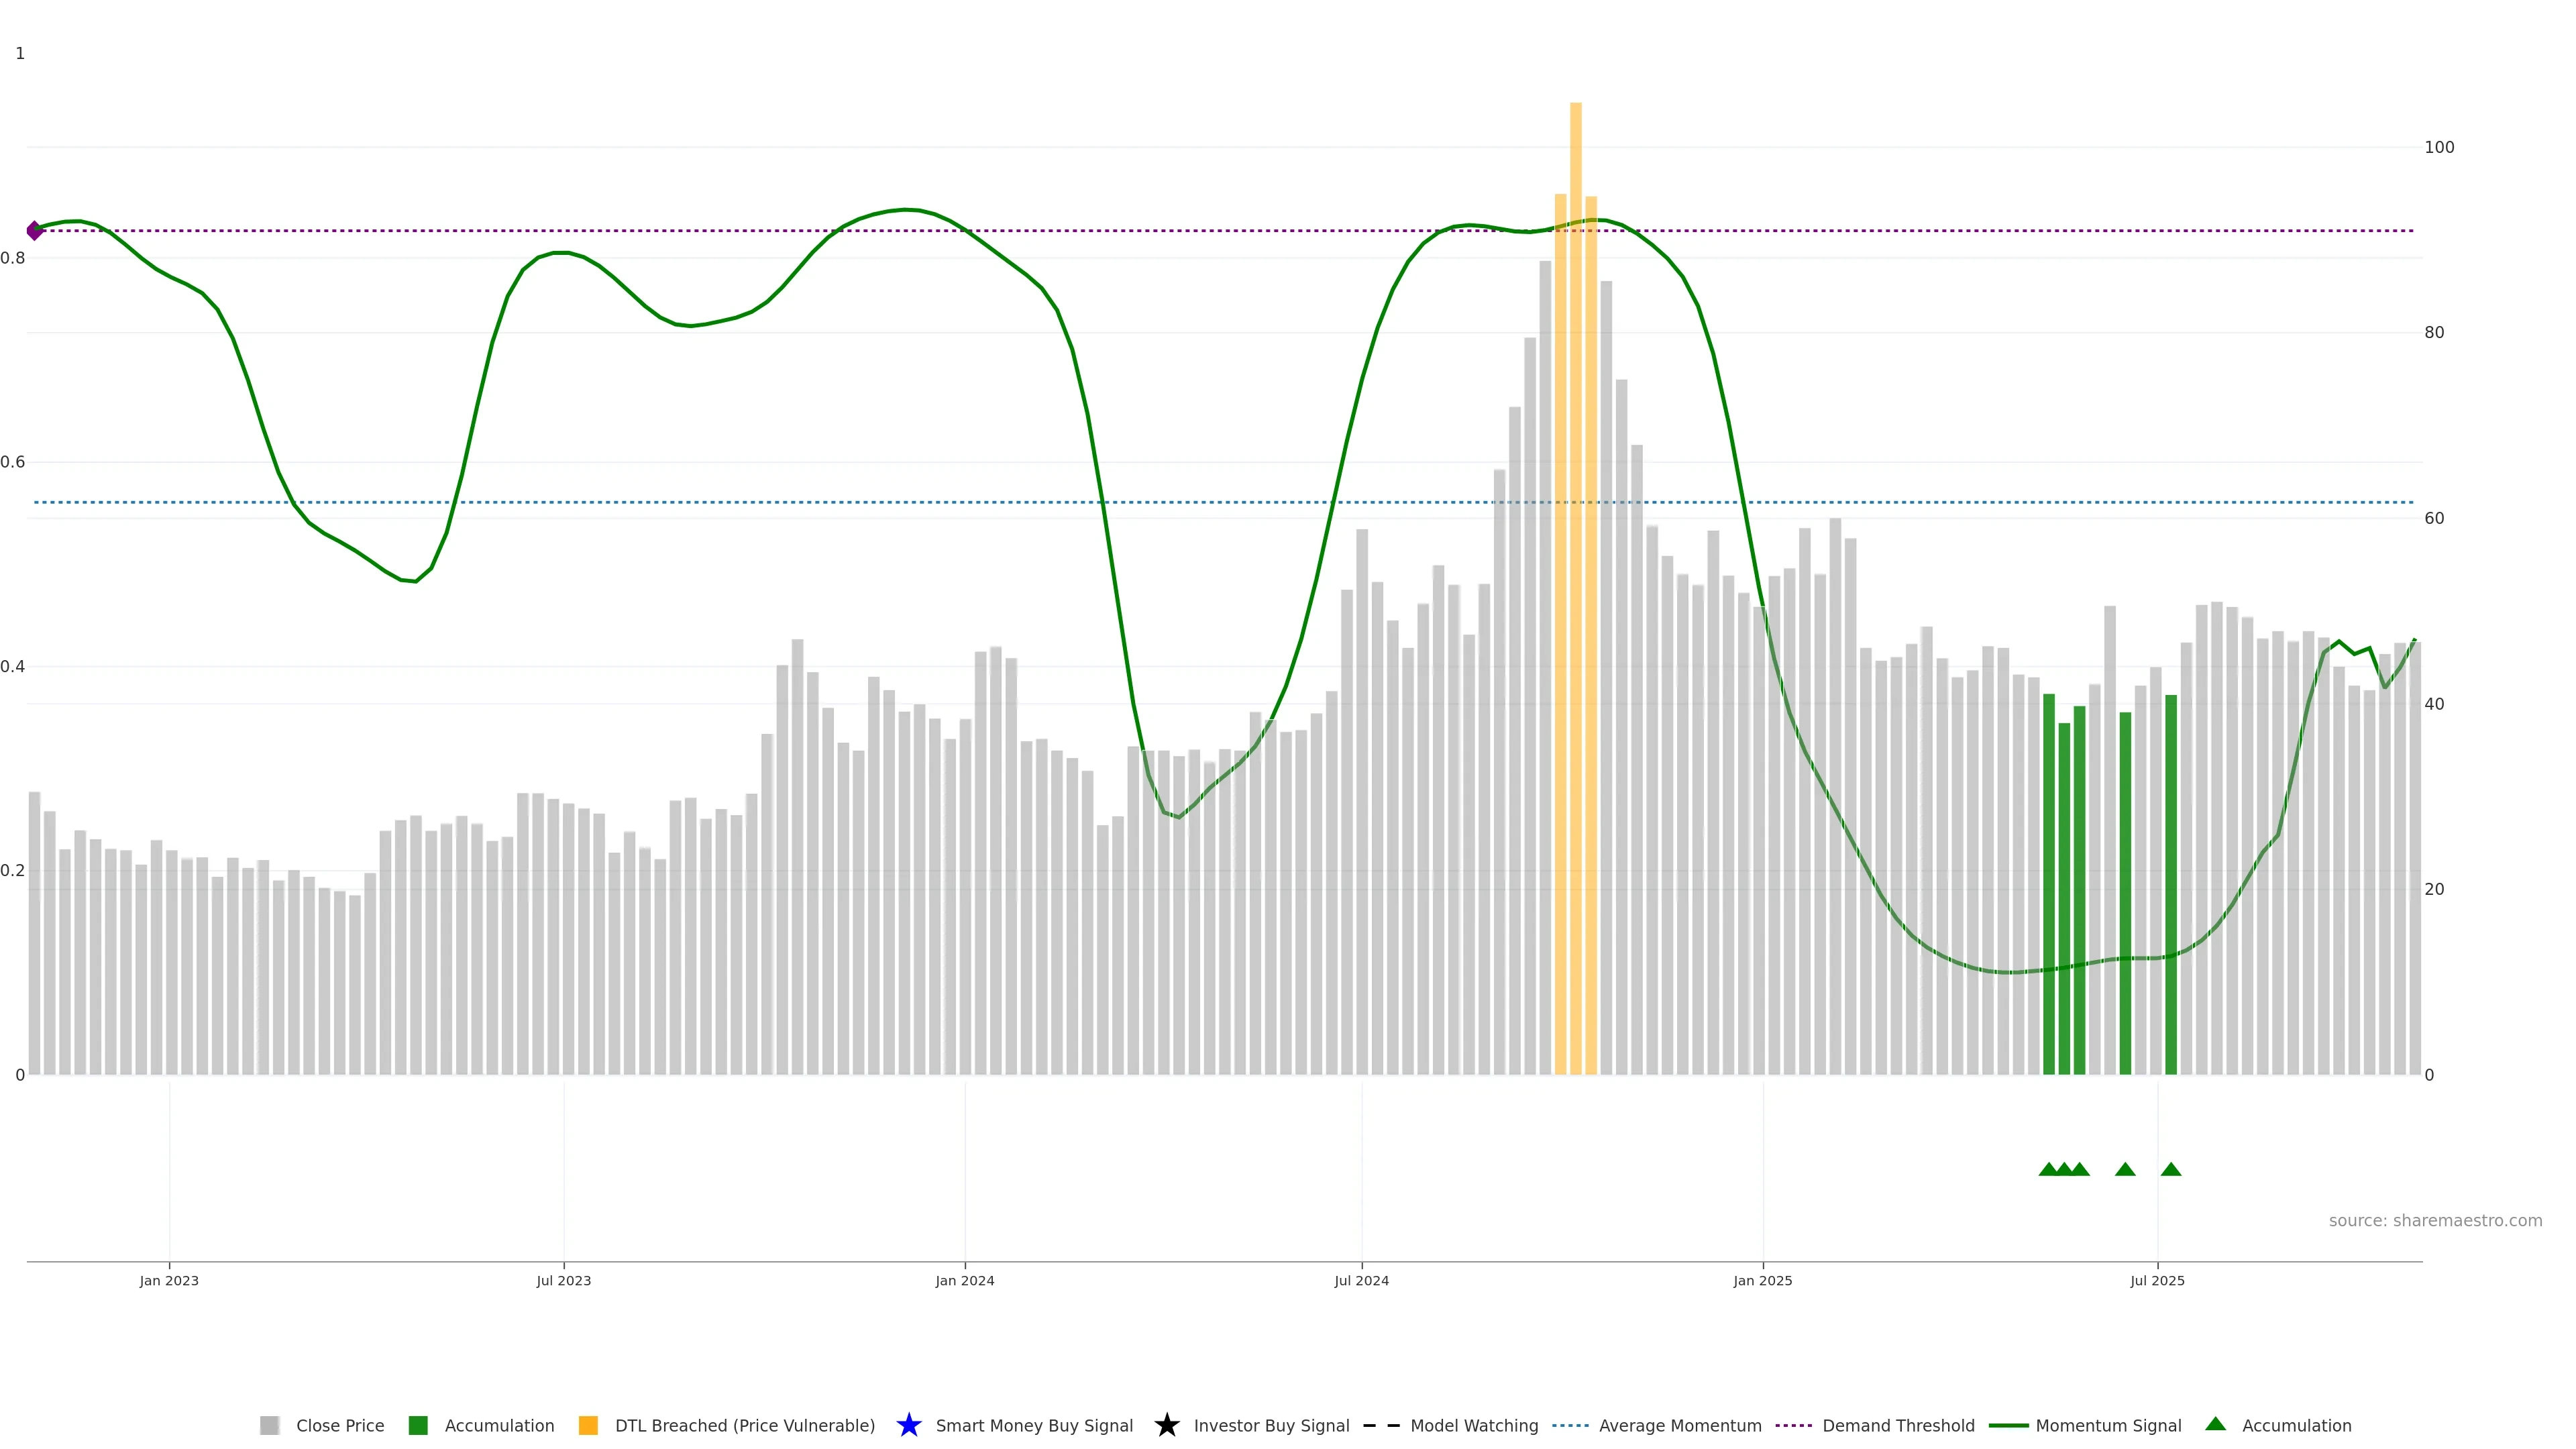
Task: Click the orange DTL Breached legend swatch
Action: click(x=588, y=1425)
